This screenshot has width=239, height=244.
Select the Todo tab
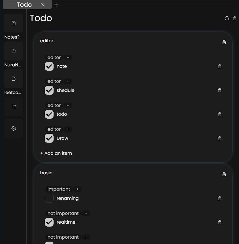(x=24, y=5)
